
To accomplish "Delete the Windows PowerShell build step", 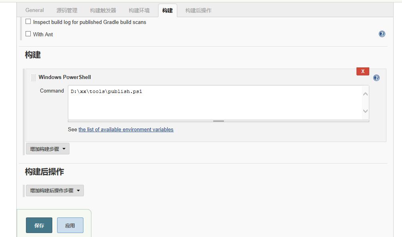I will (x=362, y=71).
